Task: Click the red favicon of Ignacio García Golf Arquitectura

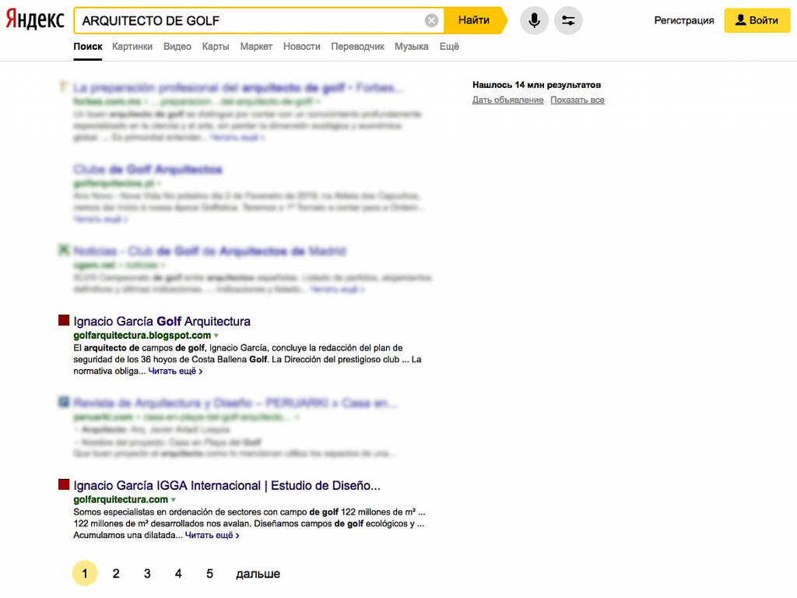Action: (x=64, y=320)
